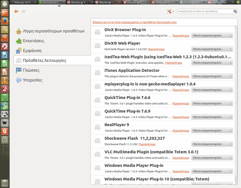The width and height of the screenshot is (241, 188).
Task: Open the add-on tools wrench menu
Action: coord(170,11)
